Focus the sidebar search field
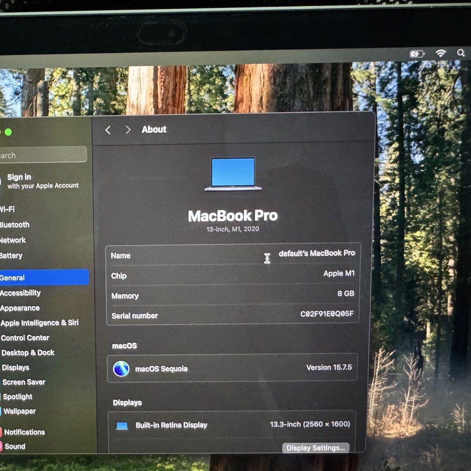Screen dimensions: 471x471 (x=43, y=155)
